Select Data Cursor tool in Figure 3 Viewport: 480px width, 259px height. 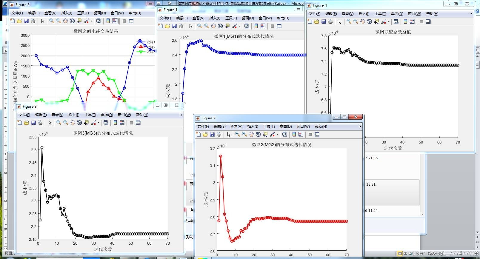86,123
